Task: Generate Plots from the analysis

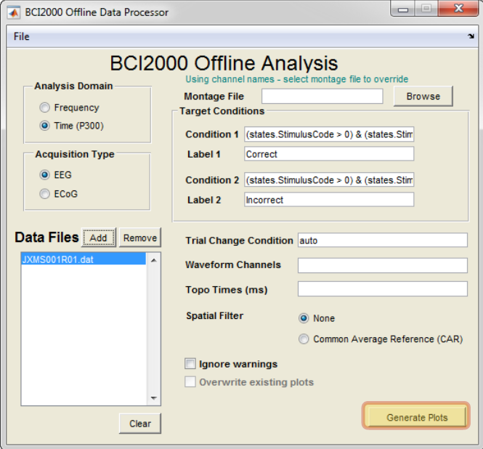Action: 416,416
